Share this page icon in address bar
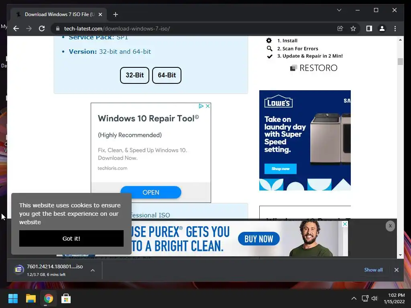 coord(340,28)
